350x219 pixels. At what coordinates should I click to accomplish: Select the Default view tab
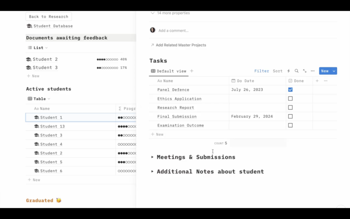(169, 71)
